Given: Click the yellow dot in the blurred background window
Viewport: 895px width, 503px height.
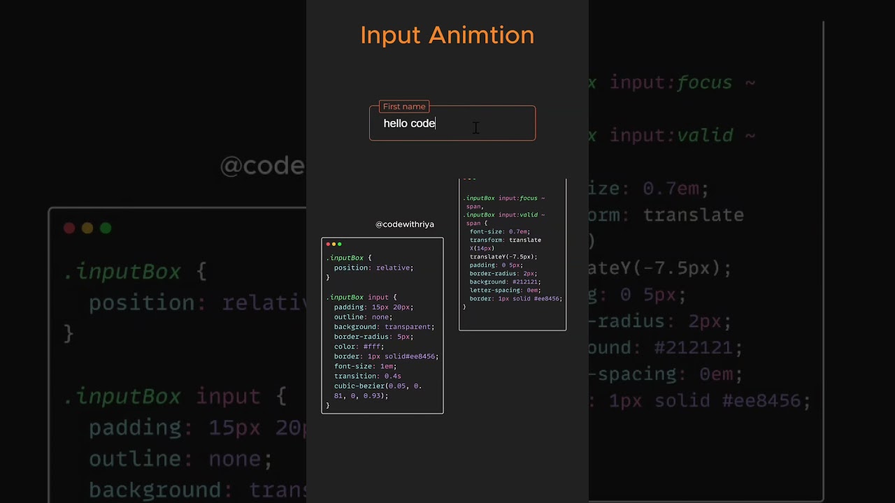Looking at the screenshot, I should 87,228.
